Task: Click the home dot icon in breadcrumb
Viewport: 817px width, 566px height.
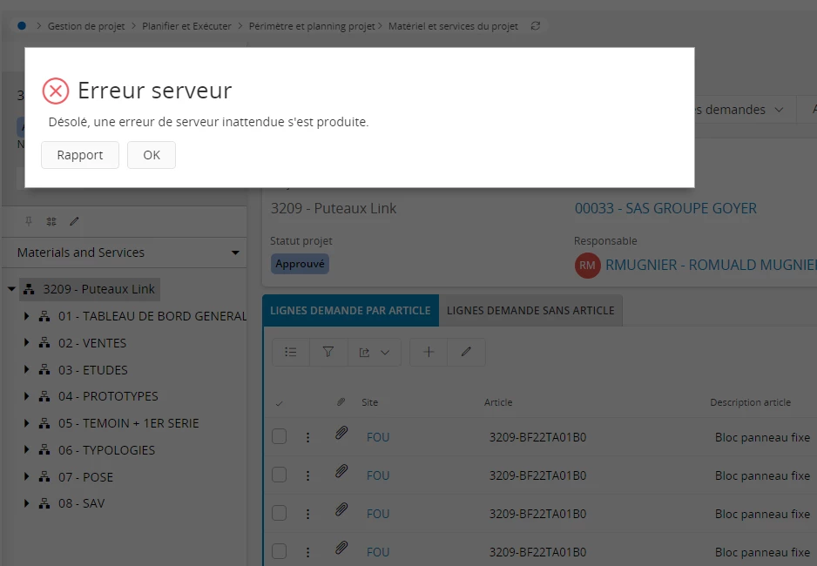Action: [22, 25]
